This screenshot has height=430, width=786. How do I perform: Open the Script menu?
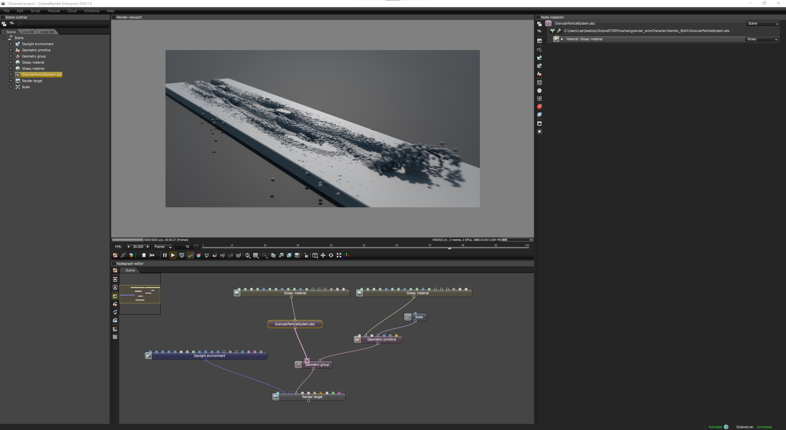(35, 11)
